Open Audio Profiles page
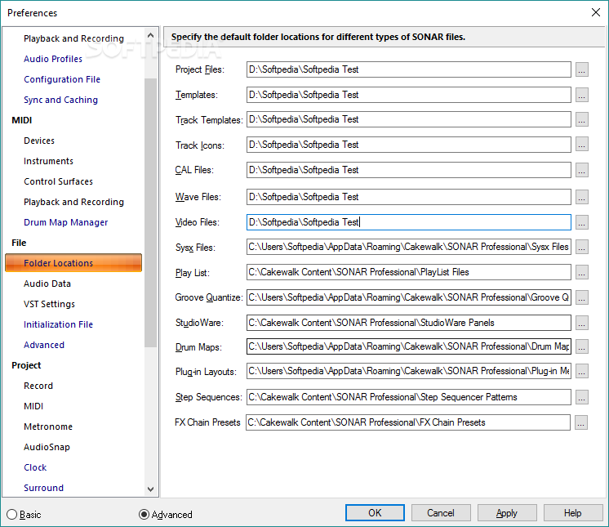Viewport: 609px width, 527px height. click(53, 59)
